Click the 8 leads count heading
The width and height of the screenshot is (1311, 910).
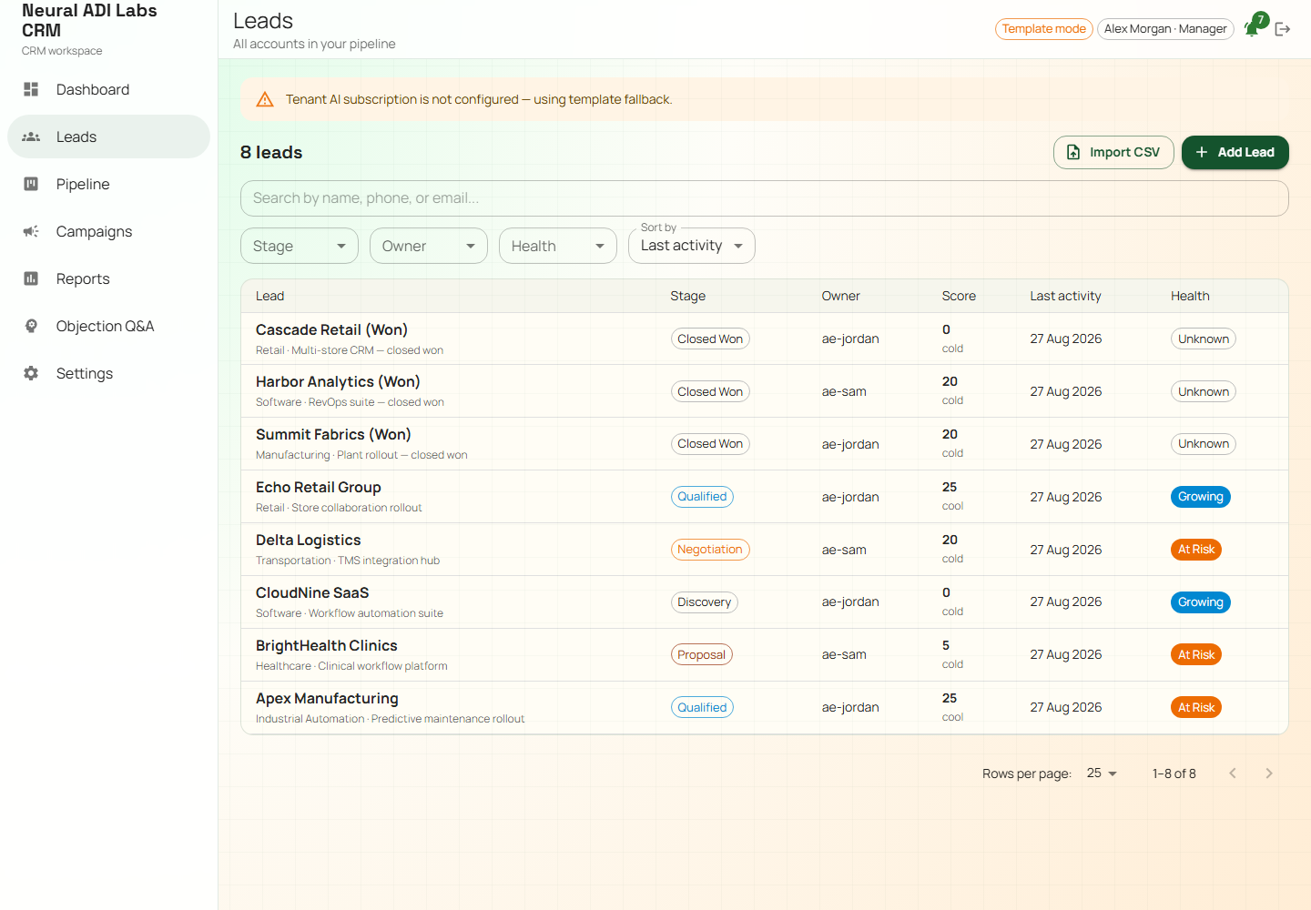[x=271, y=153]
